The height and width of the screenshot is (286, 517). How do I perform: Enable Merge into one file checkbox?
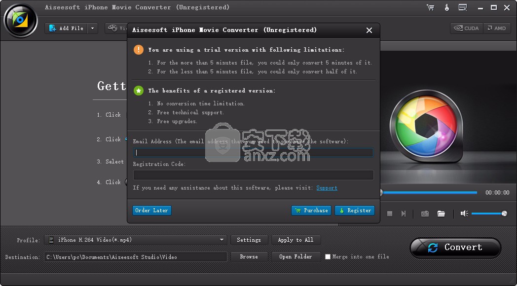pos(328,256)
